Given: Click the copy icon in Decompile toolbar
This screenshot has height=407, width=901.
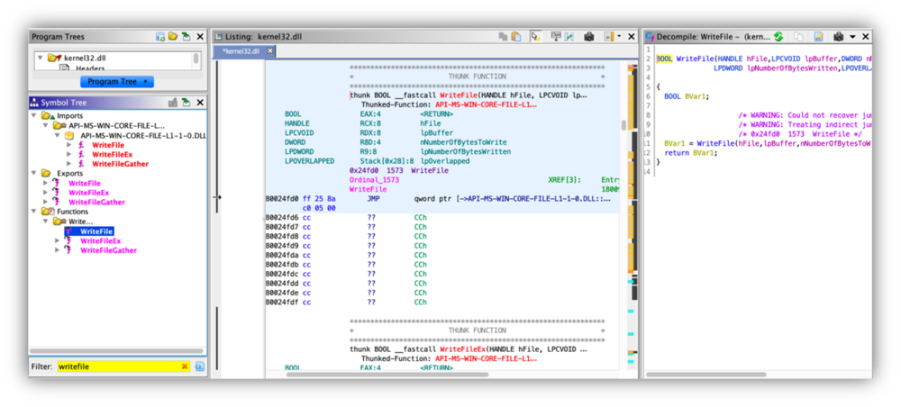Looking at the screenshot, I should [798, 37].
